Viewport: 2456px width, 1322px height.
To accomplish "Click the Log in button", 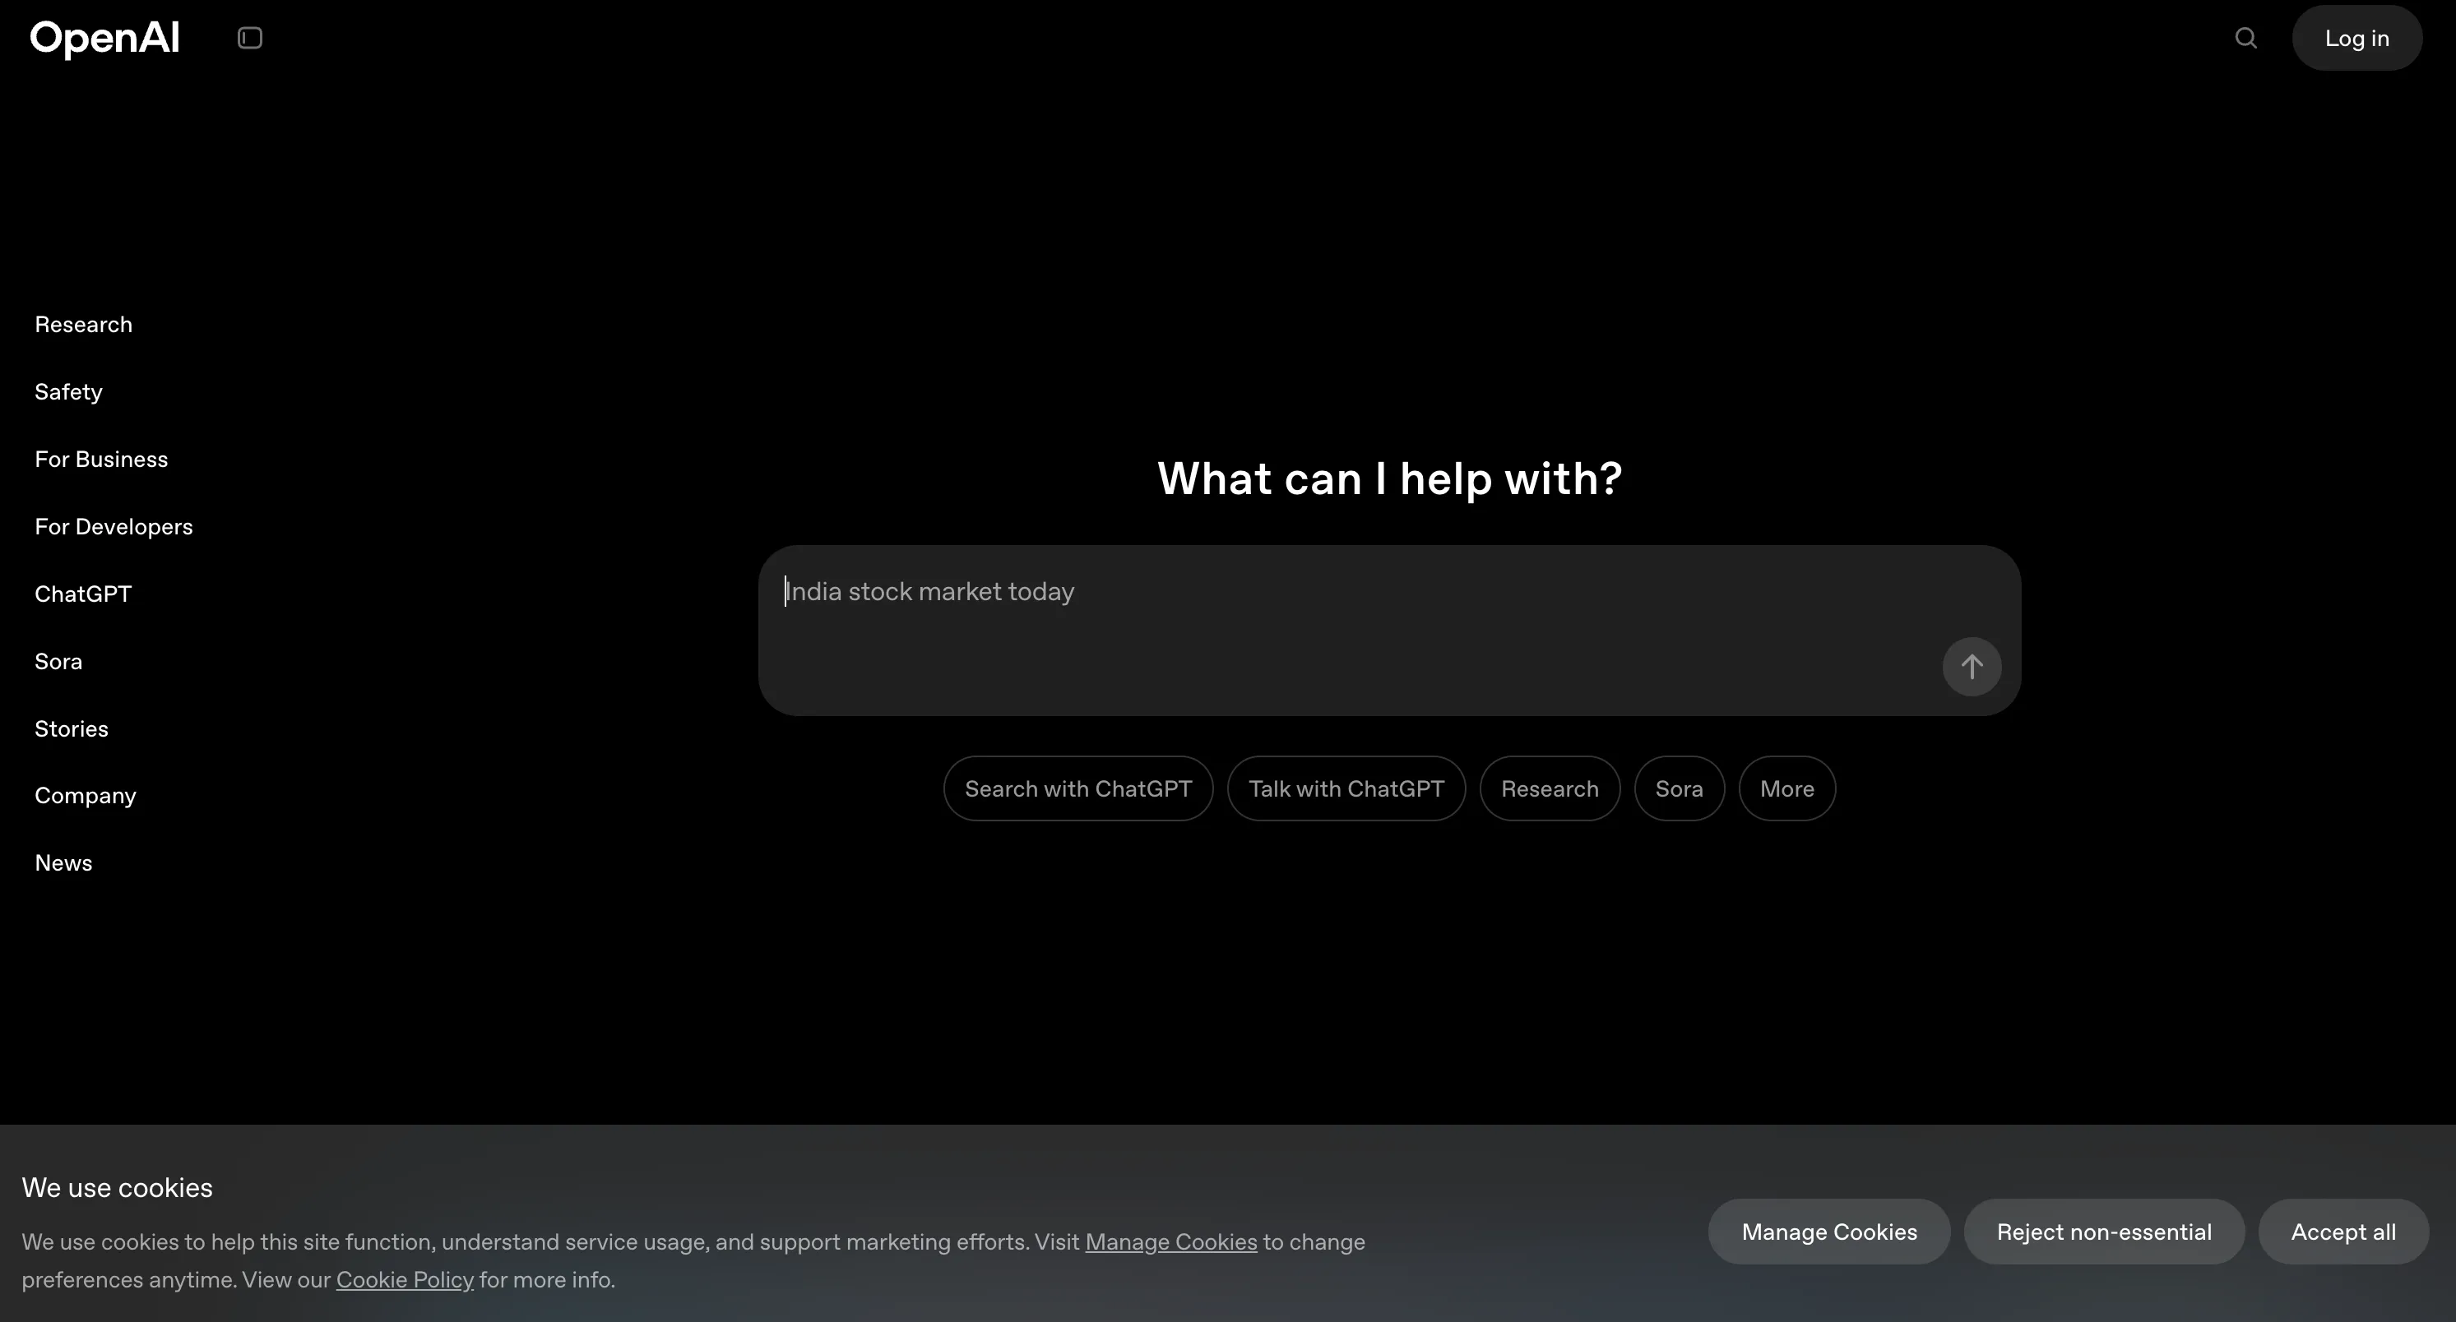I will (x=2356, y=38).
